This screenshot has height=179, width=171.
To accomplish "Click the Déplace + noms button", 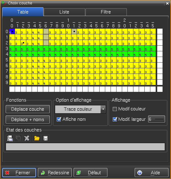I will click(x=28, y=120).
